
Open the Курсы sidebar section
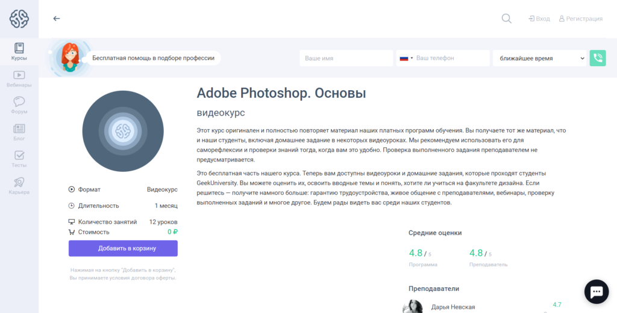pyautogui.click(x=19, y=52)
